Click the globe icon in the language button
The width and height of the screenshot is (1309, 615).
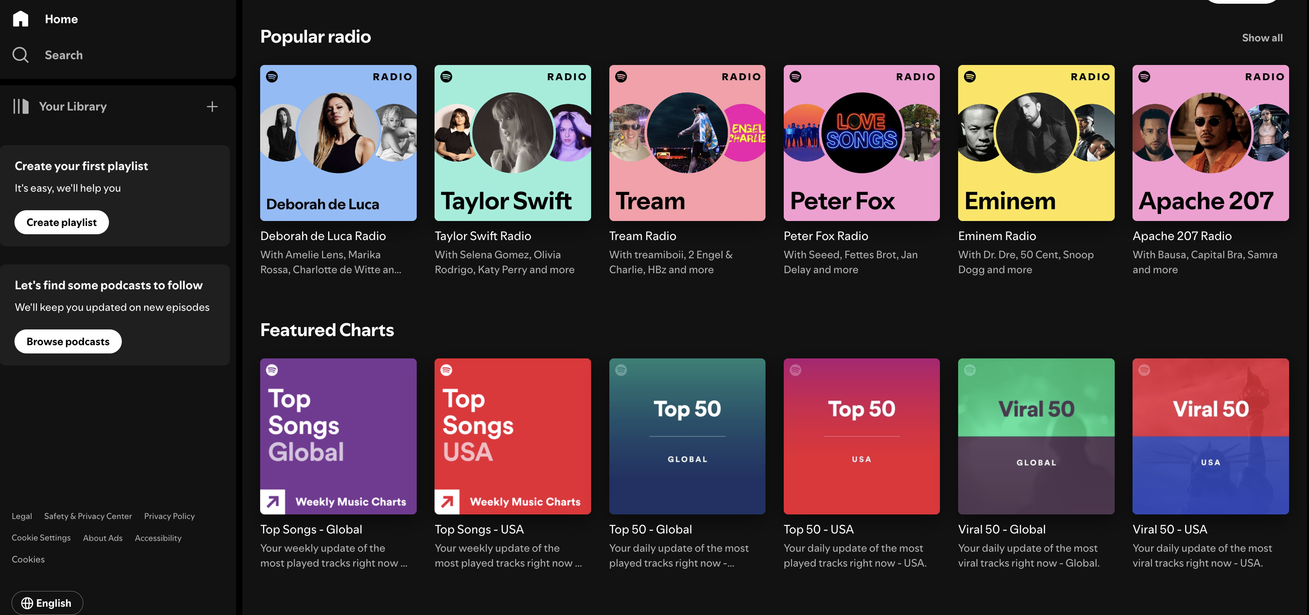[27, 603]
